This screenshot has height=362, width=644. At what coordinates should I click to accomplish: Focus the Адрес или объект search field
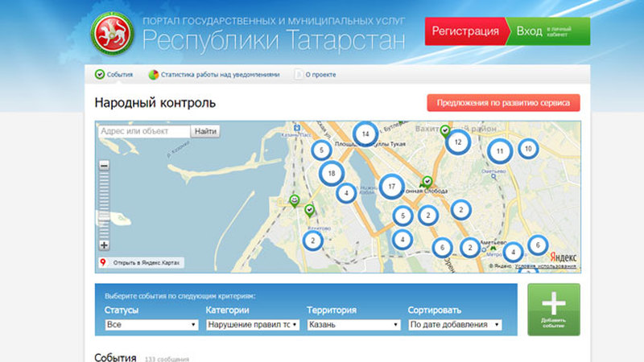pyautogui.click(x=144, y=131)
